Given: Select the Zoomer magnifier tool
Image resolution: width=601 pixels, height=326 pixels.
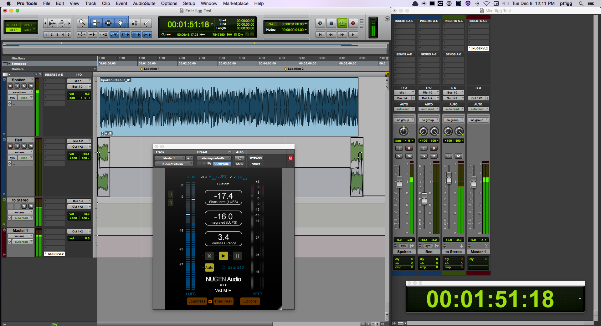Looking at the screenshot, I should [x=82, y=23].
